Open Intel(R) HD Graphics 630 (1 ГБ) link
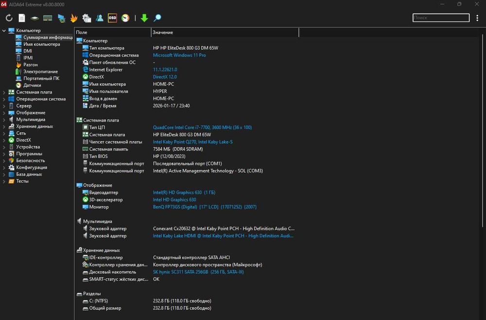 [x=184, y=192]
